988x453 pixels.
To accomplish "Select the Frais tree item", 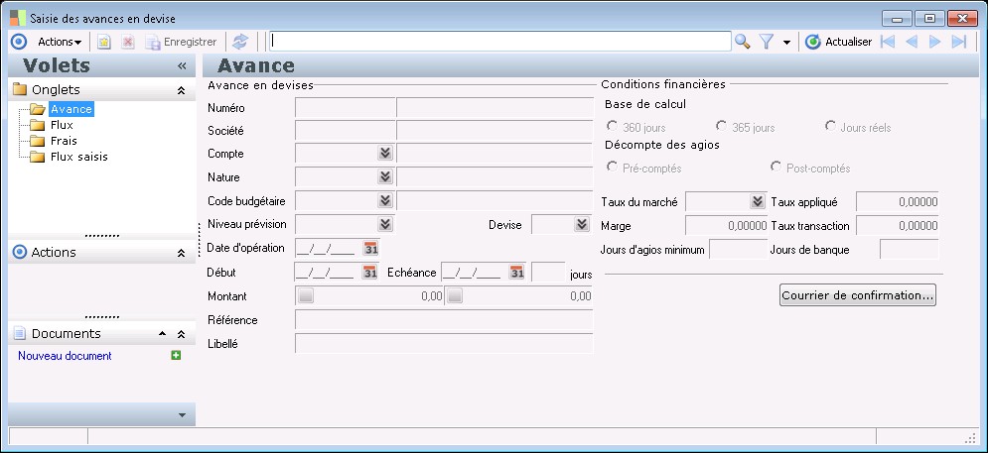I will click(x=64, y=141).
